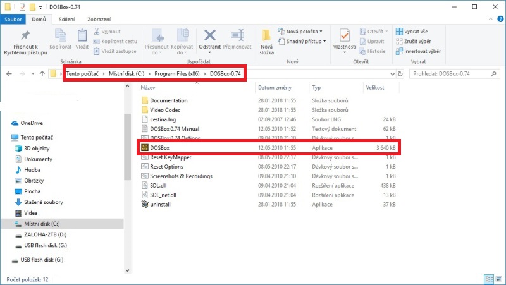Select the Video Codec folder
Image resolution: width=506 pixels, height=285 pixels.
165,110
